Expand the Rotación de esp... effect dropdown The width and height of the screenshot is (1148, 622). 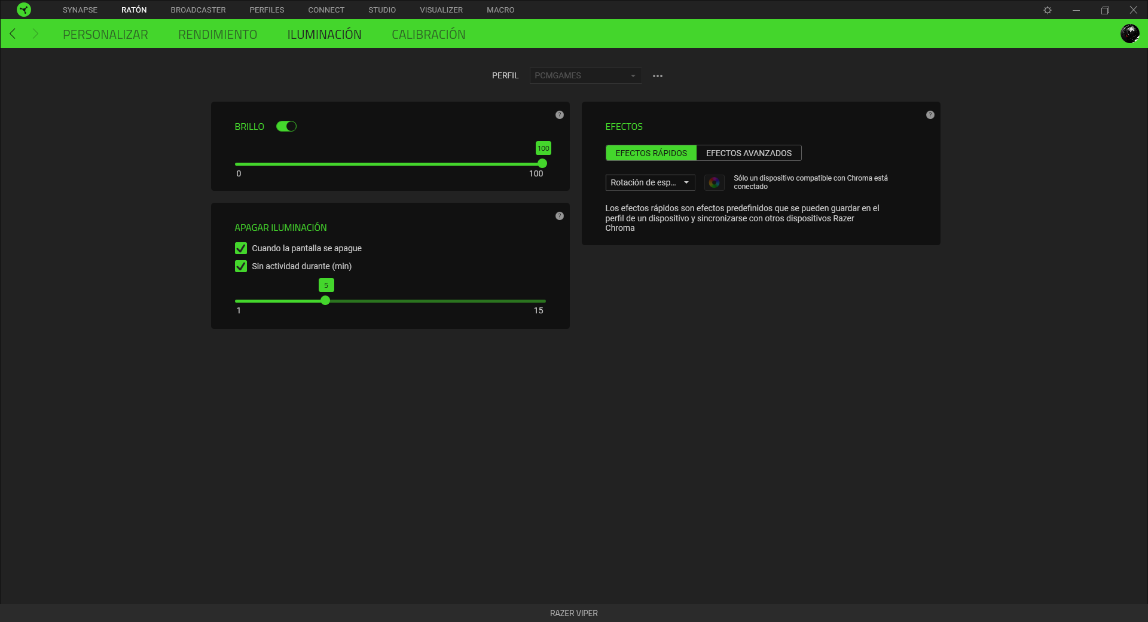pos(651,182)
